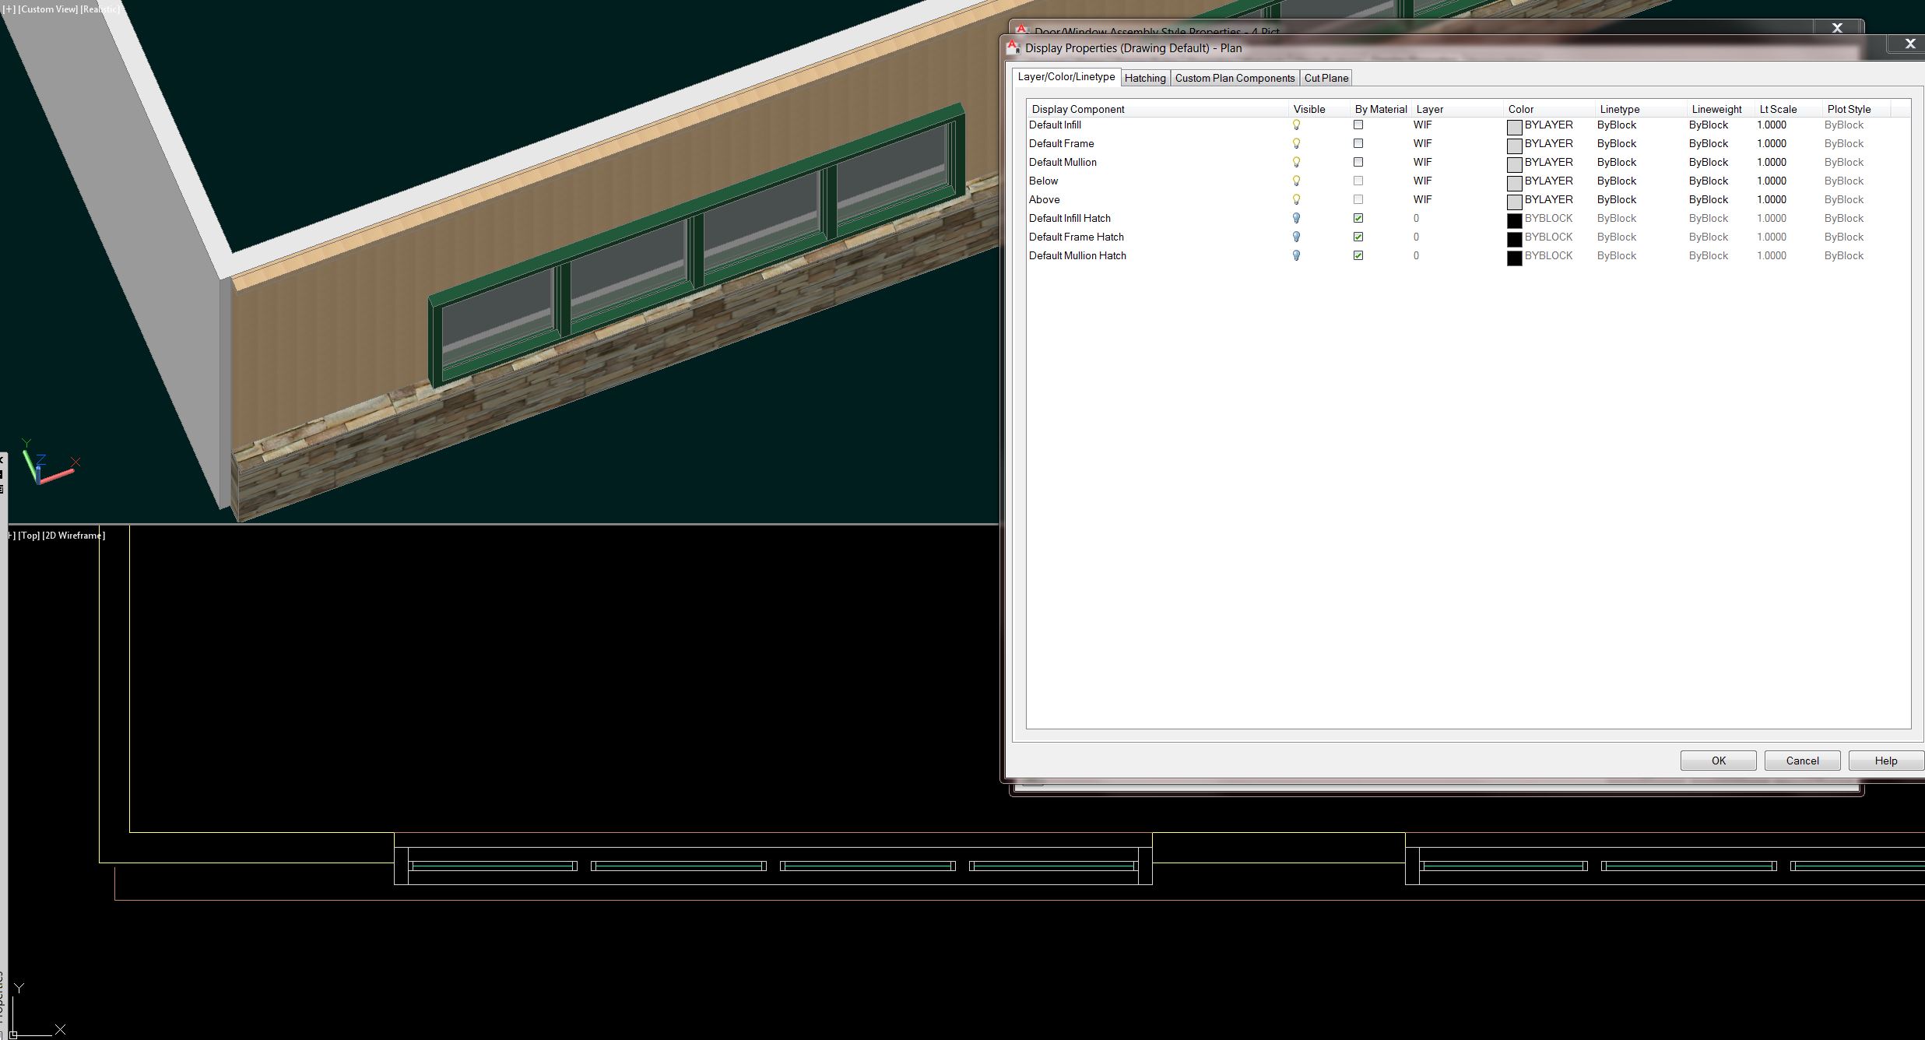Turn off the Default Infill lightbulb
The height and width of the screenshot is (1040, 1925).
(x=1295, y=125)
